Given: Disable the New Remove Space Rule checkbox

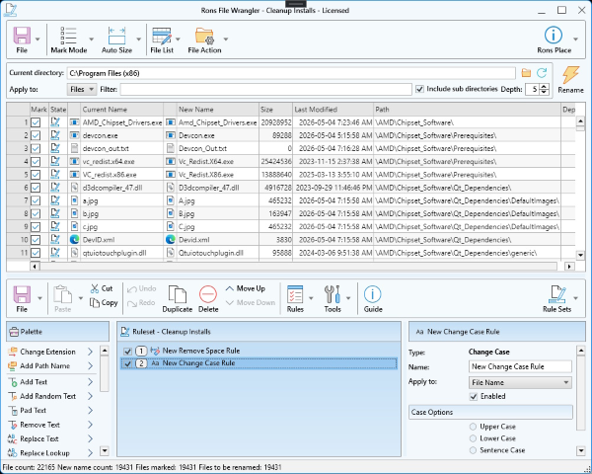Looking at the screenshot, I should (x=128, y=352).
